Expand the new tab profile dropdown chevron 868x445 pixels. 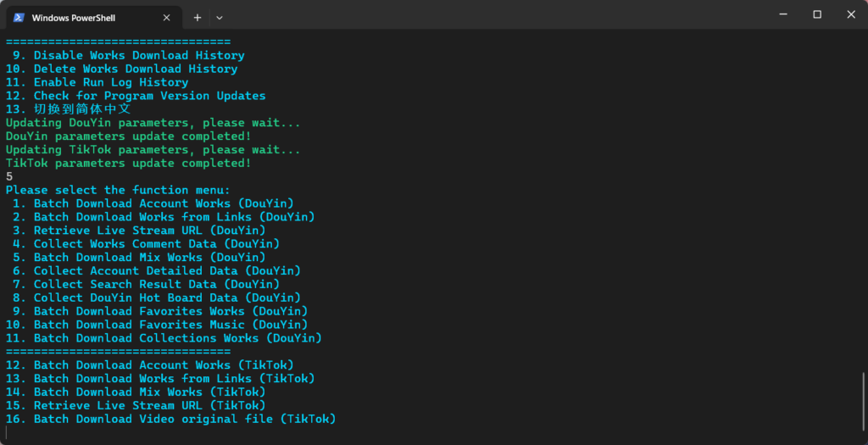click(x=220, y=17)
